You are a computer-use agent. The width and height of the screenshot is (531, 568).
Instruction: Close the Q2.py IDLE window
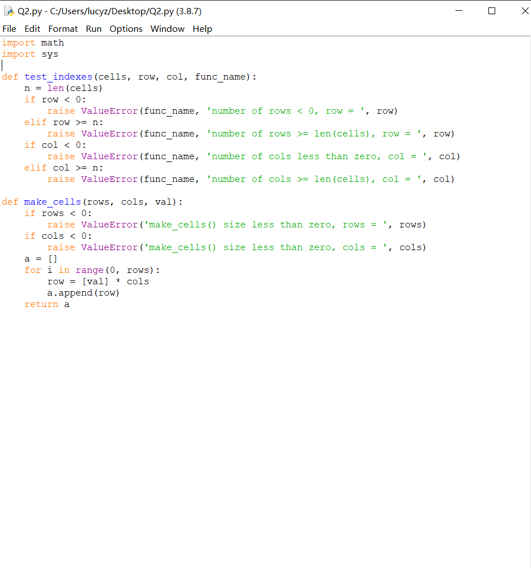coord(525,11)
